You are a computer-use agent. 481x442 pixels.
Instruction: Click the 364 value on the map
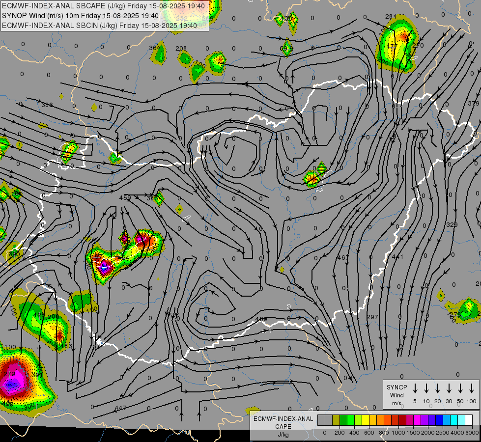pyautogui.click(x=155, y=48)
